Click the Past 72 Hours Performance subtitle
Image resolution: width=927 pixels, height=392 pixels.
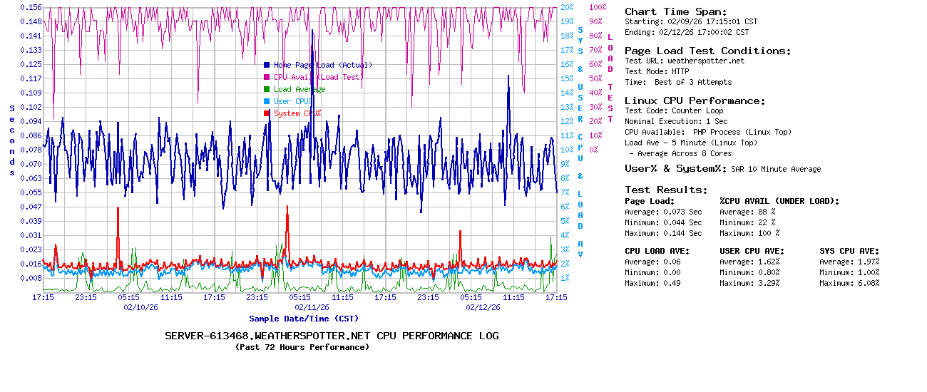302,347
